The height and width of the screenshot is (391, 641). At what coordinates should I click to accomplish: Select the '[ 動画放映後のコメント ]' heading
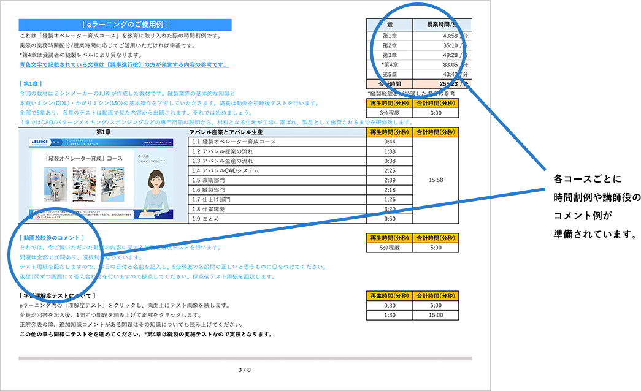[x=52, y=238]
